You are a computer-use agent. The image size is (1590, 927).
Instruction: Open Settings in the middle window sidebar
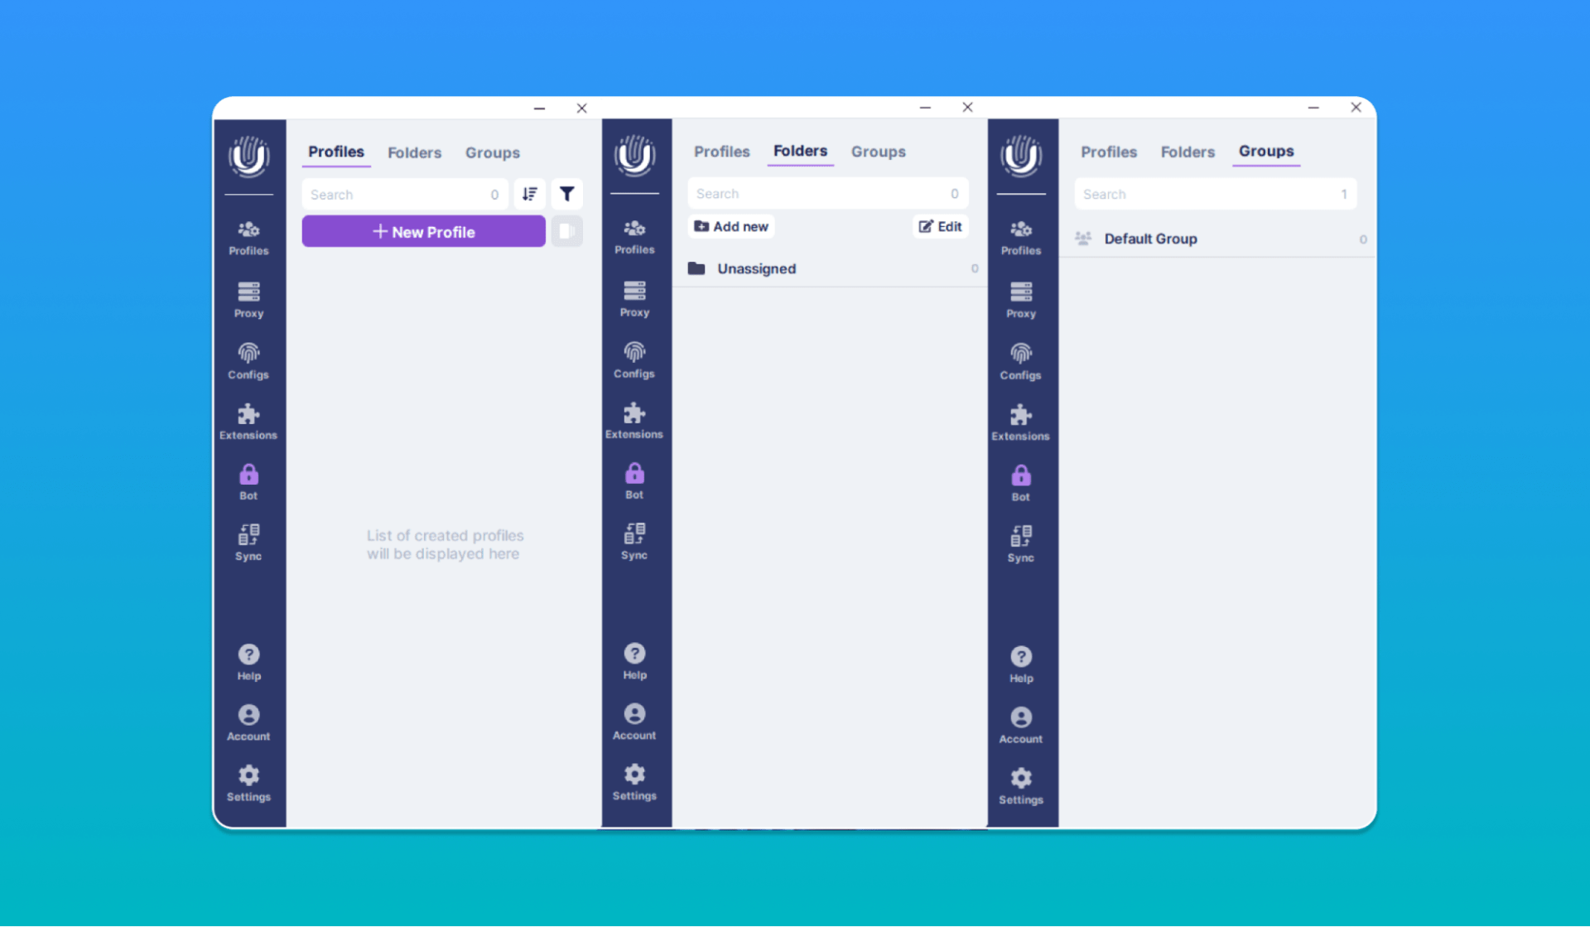click(634, 783)
